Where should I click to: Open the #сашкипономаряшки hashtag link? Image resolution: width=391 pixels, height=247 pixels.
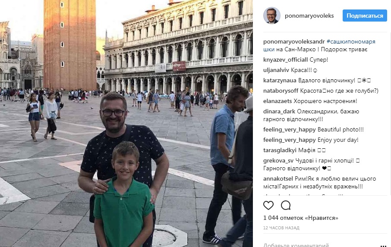(x=319, y=45)
